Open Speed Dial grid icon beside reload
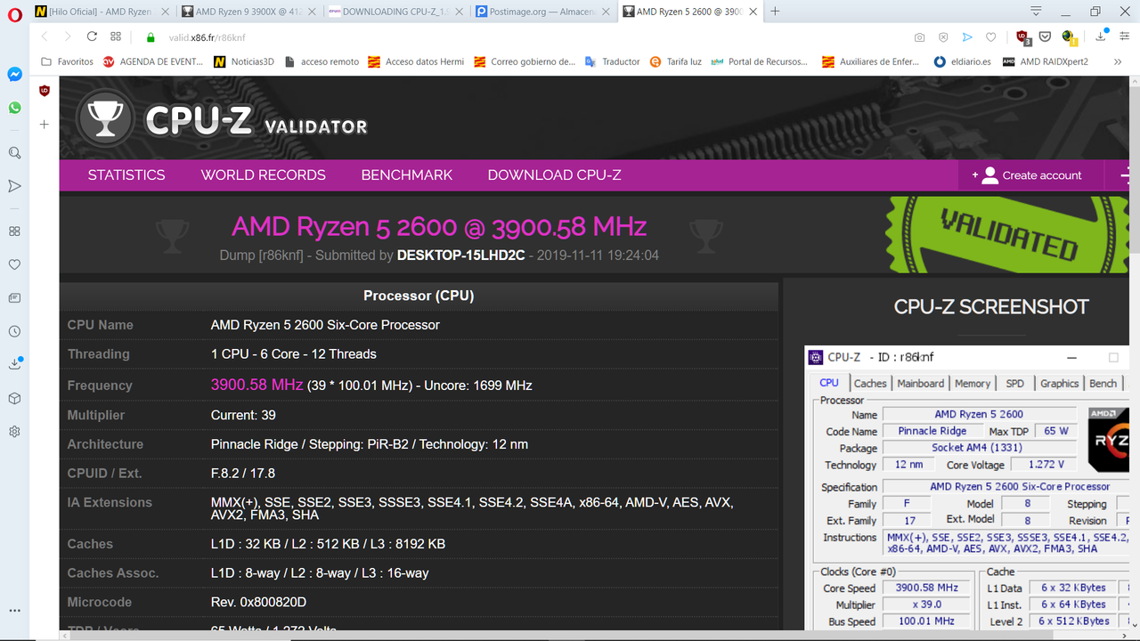Screen dimensions: 1140x641 point(116,37)
